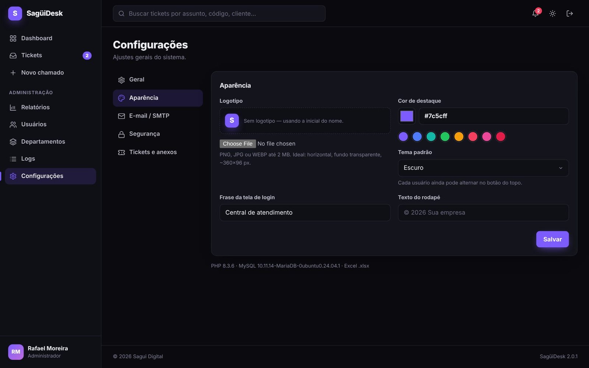Click the Tickets inbox icon
589x368 pixels.
13,56
